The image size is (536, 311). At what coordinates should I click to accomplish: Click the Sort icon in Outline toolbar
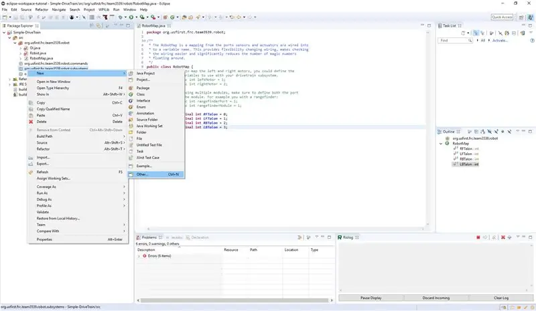tap(482, 132)
